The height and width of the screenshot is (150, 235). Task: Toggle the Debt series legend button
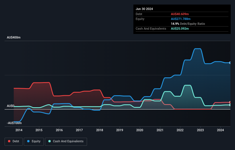click(x=14, y=141)
